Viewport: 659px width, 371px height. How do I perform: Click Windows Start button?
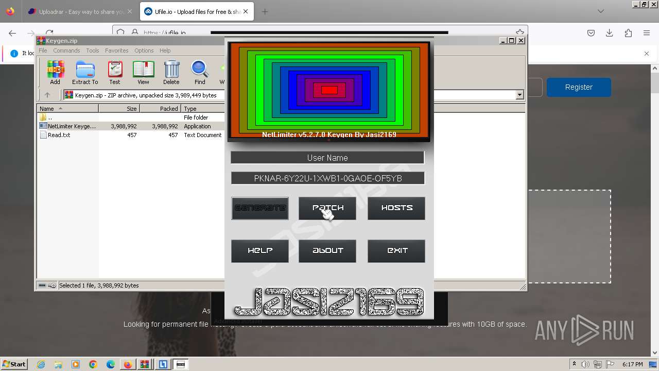click(14, 364)
